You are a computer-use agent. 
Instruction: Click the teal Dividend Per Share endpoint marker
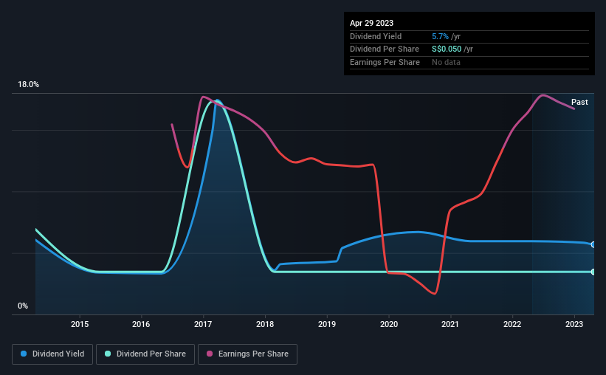(x=593, y=272)
